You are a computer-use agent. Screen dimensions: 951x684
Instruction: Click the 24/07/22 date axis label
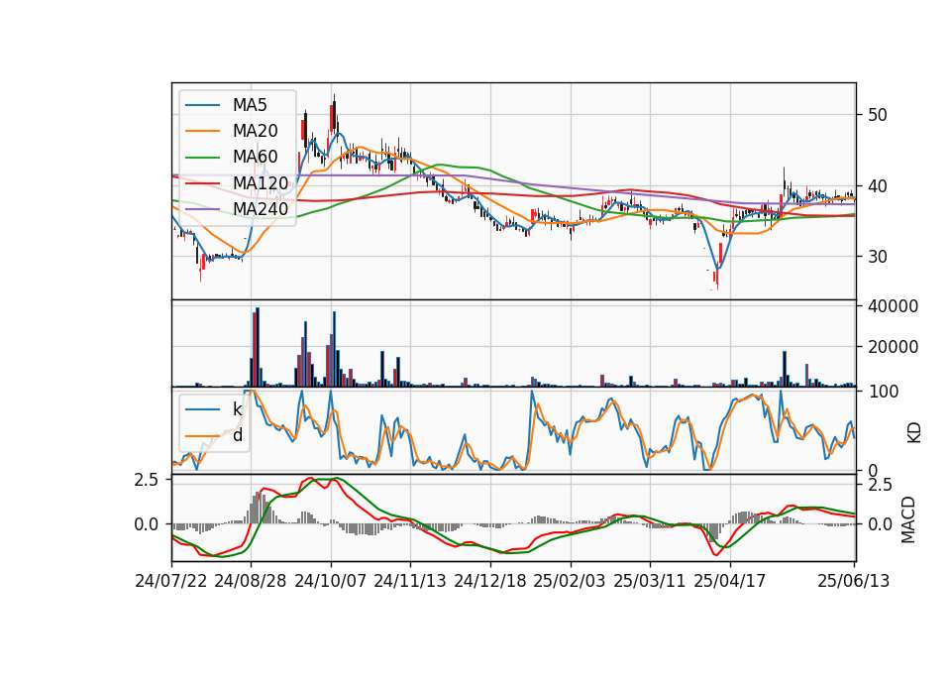171,581
